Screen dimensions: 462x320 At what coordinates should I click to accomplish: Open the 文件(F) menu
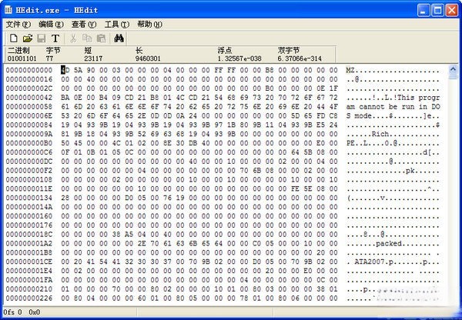point(18,24)
